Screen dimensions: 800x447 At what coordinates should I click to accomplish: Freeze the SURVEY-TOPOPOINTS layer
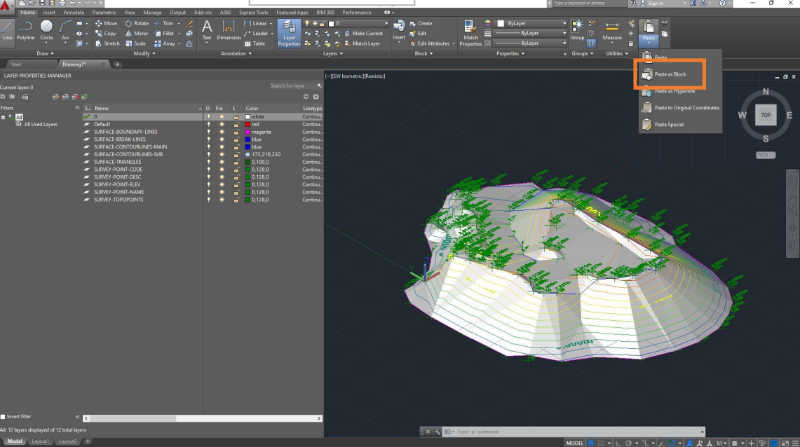[222, 200]
